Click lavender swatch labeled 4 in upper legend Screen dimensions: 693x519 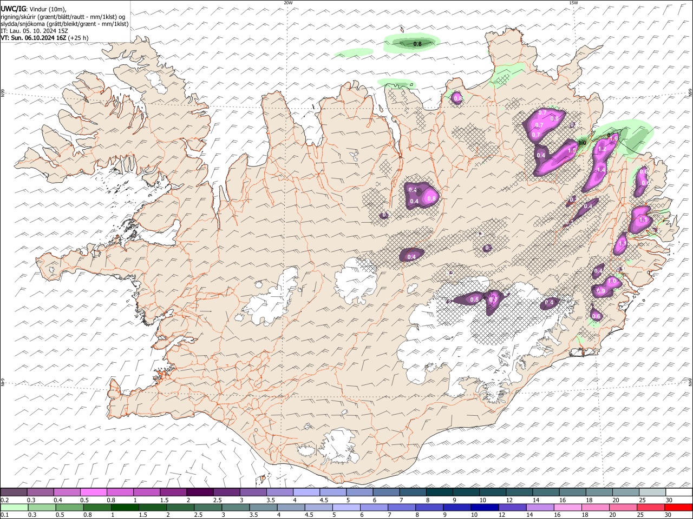pos(306,493)
